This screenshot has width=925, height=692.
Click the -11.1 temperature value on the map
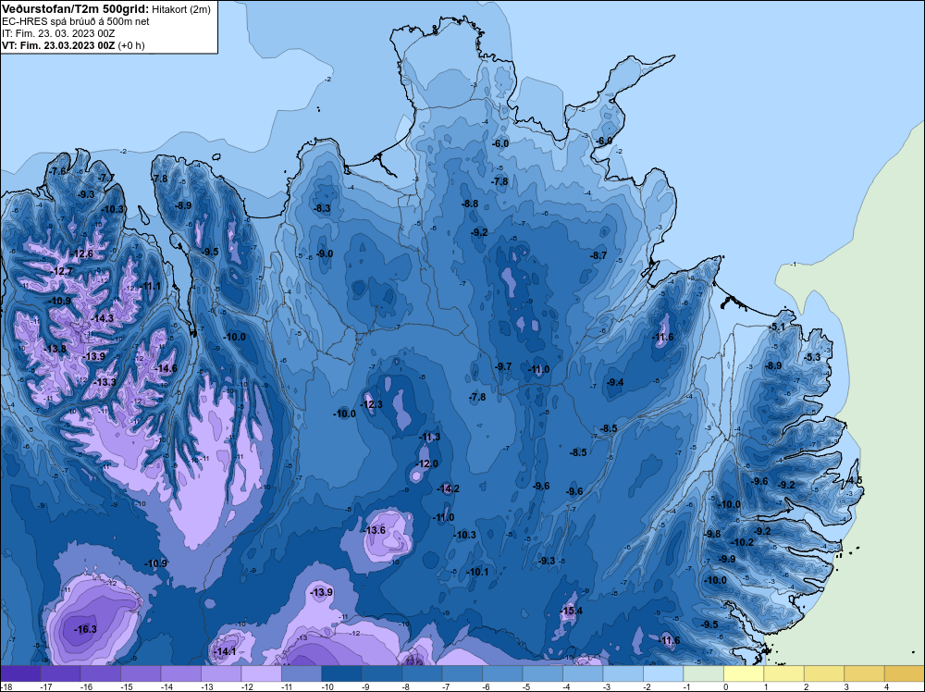[149, 286]
